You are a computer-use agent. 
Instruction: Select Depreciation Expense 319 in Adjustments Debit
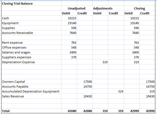coord(105,62)
